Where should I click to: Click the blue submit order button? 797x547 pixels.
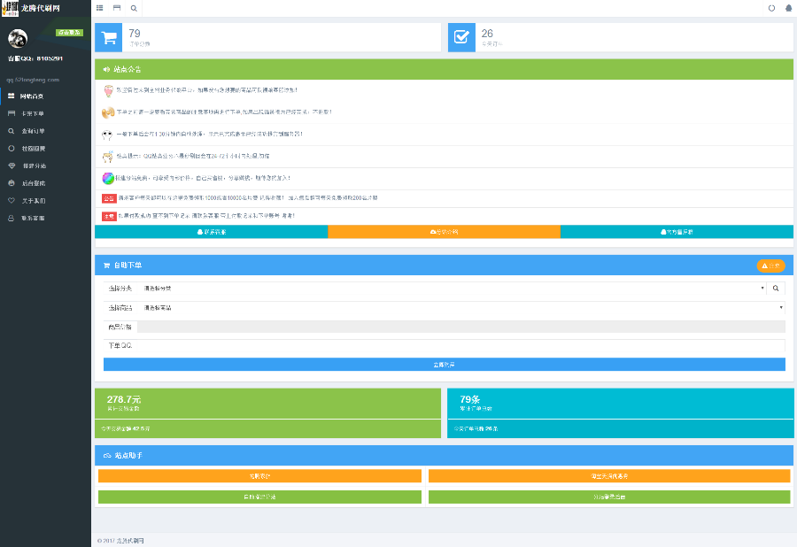(x=445, y=364)
